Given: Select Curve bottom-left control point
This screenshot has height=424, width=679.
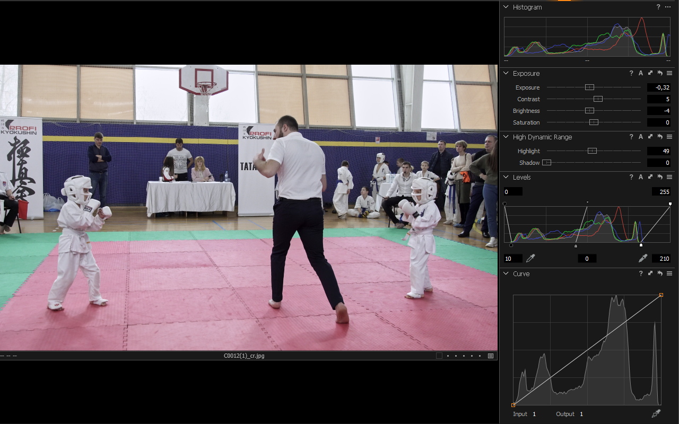Looking at the screenshot, I should (x=513, y=405).
